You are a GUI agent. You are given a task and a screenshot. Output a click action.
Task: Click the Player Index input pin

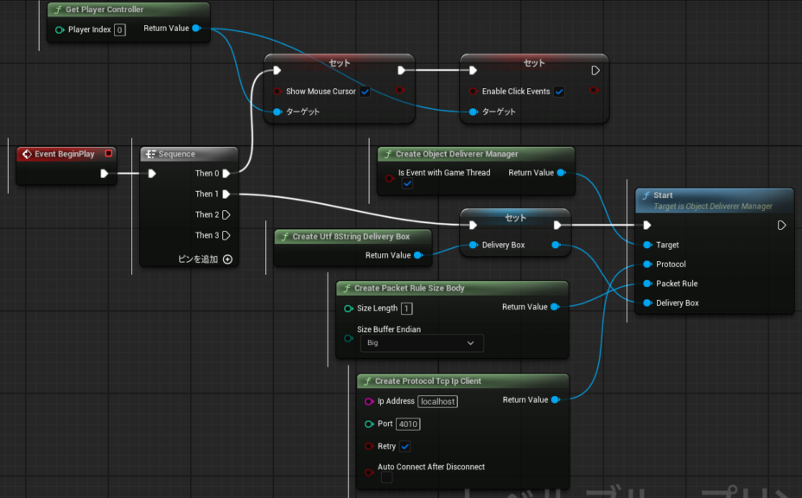pos(60,29)
